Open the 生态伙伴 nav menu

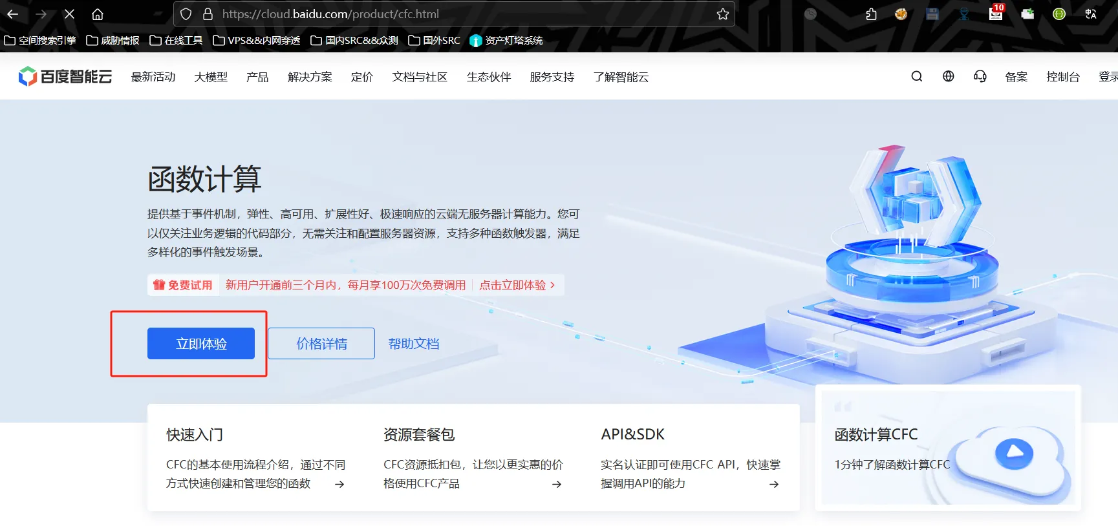[x=489, y=77]
